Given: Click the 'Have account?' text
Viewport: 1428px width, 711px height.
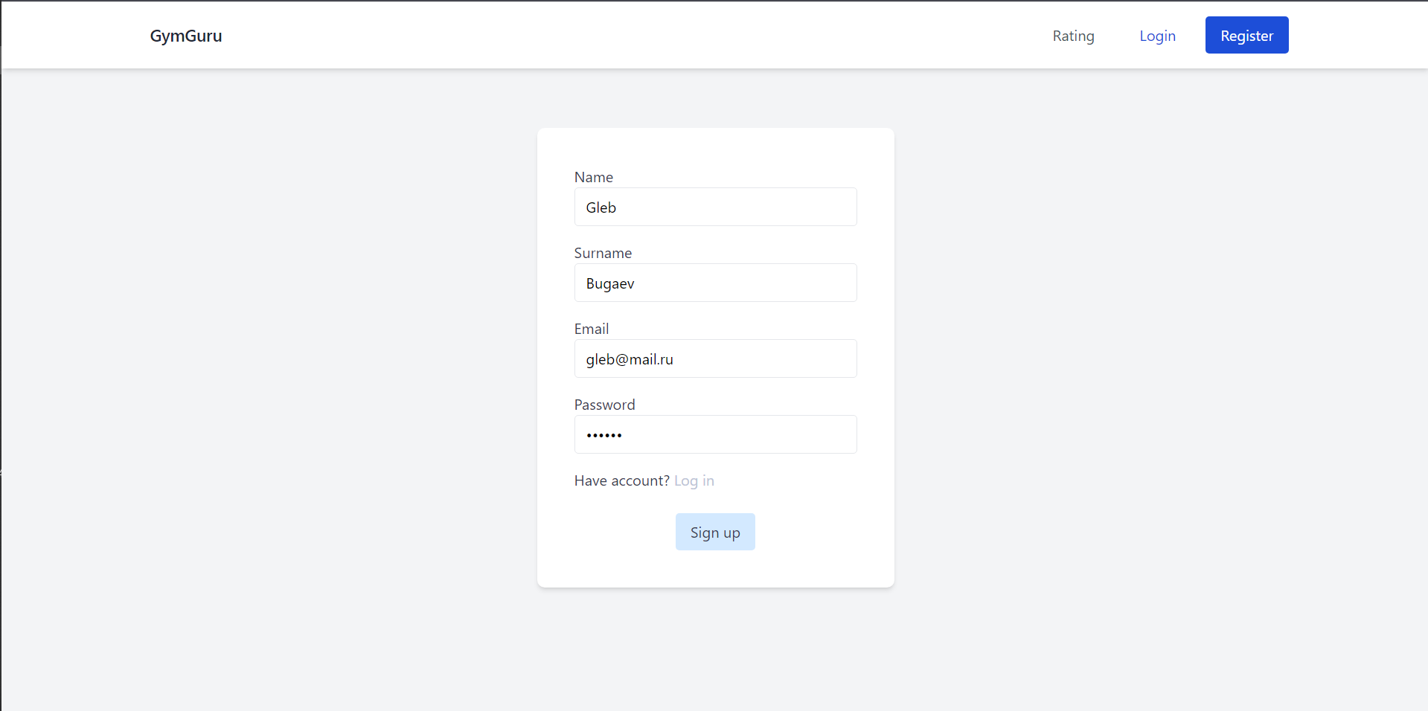Looking at the screenshot, I should tap(621, 480).
